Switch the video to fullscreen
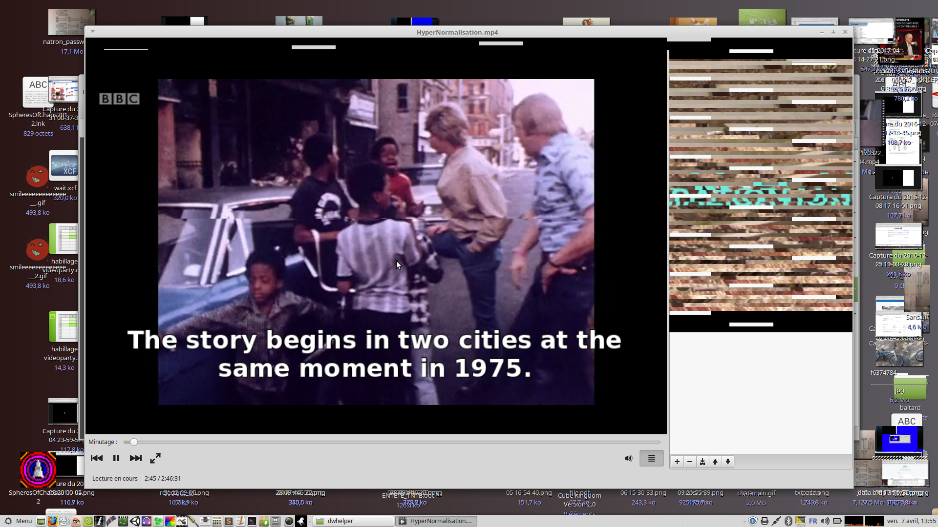The height and width of the screenshot is (527, 938). 155,458
